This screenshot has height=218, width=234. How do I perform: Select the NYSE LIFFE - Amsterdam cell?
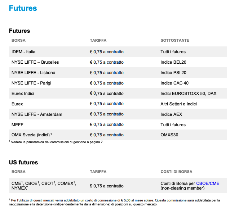click(x=37, y=114)
